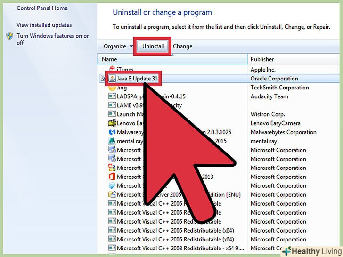Select the LAME v3.98 for Audacity entry
343x257 pixels.
click(149, 105)
